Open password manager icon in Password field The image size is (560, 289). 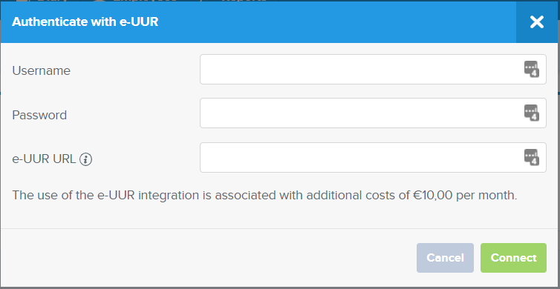pos(532,113)
